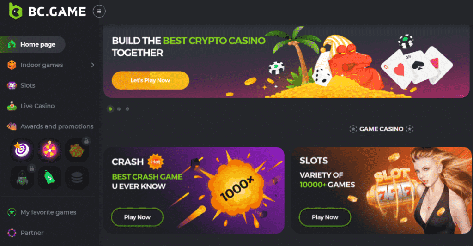473x246 pixels.
Task: Select the first banner carousel dot
Action: coord(110,109)
